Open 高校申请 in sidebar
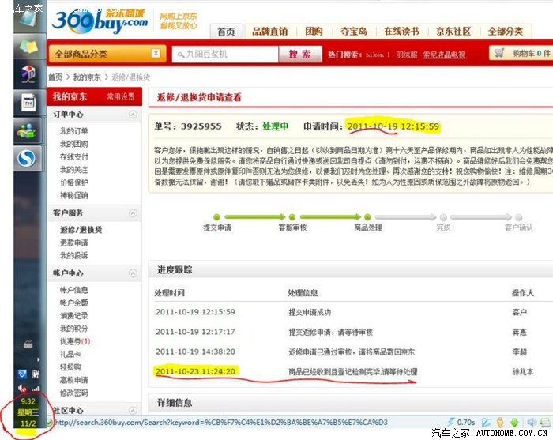Viewport: 553px width, 440px height. pyautogui.click(x=74, y=380)
